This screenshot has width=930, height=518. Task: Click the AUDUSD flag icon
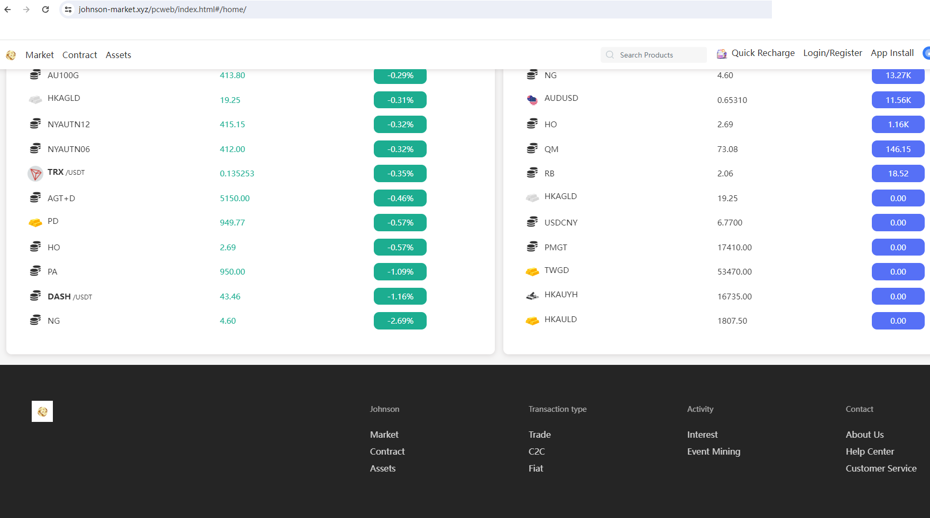coord(532,100)
